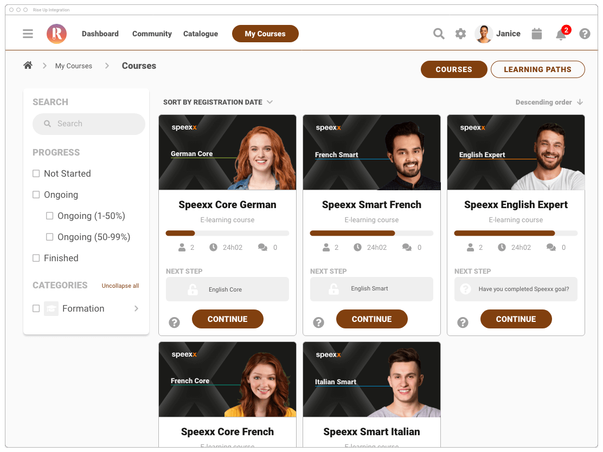The height and width of the screenshot is (452, 603).
Task: Click comments icon on Speexx Core German card
Action: pos(262,248)
